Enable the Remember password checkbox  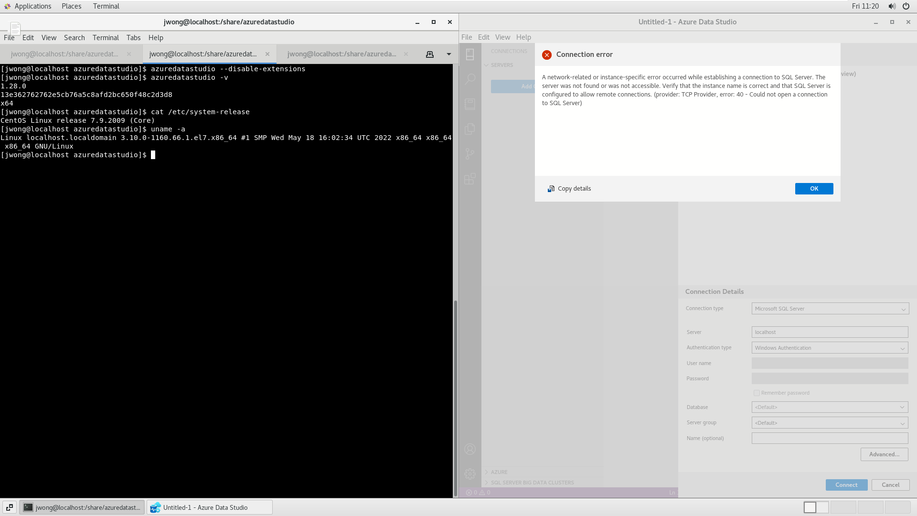pos(757,393)
